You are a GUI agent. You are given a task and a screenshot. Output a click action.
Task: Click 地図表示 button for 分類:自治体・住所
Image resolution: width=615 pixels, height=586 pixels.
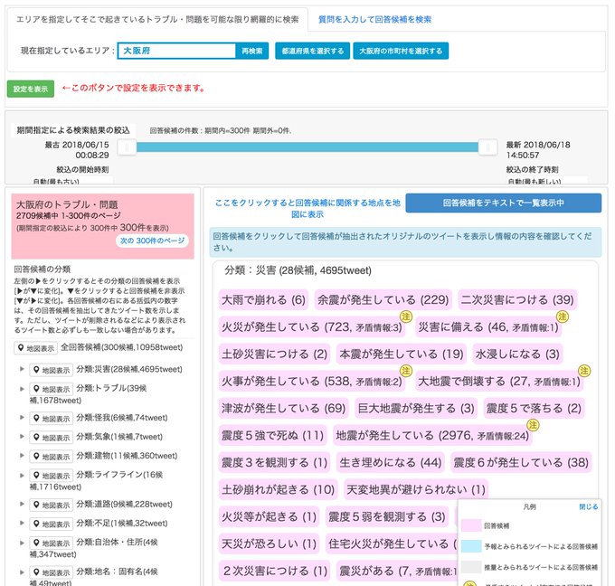[51, 543]
